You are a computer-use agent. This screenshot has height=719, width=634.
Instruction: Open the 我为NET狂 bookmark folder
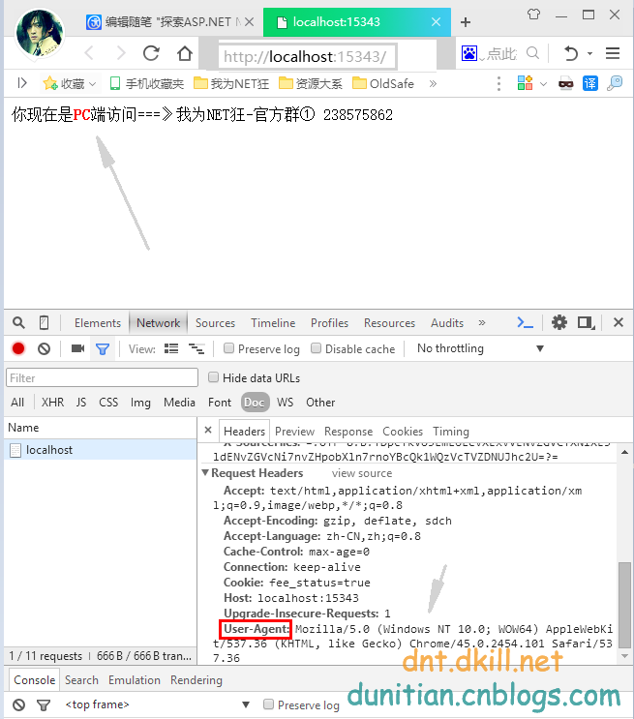[x=231, y=83]
